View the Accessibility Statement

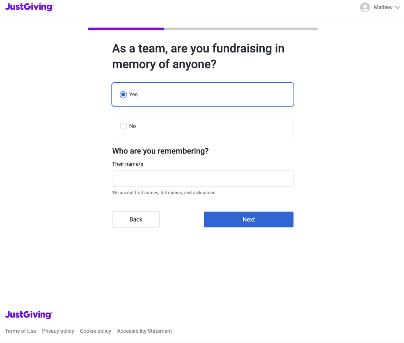point(144,331)
